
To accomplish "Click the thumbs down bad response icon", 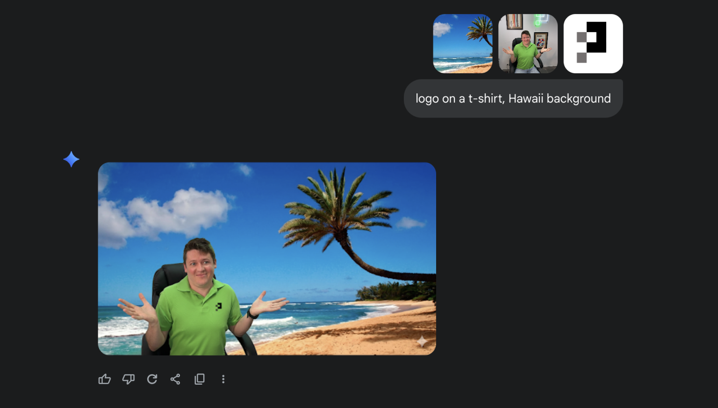I will click(x=129, y=379).
